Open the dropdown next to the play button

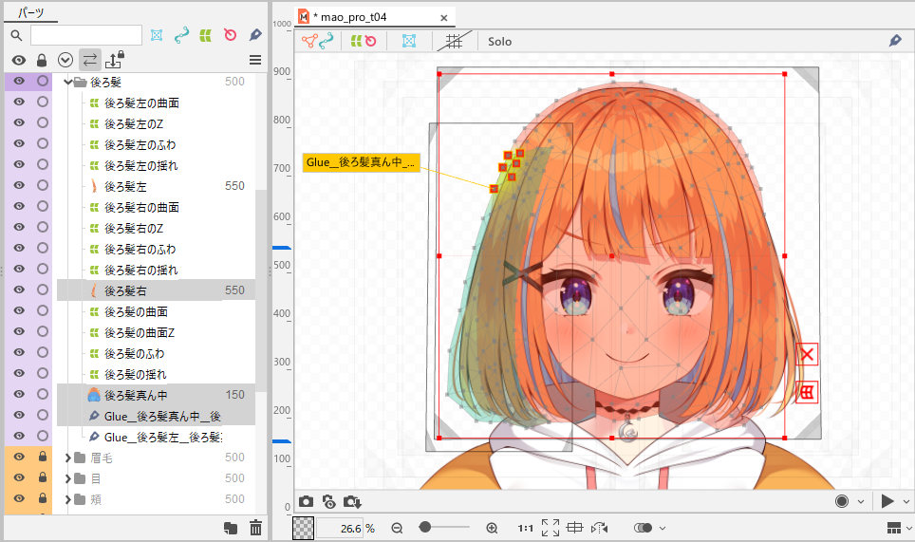point(907,501)
